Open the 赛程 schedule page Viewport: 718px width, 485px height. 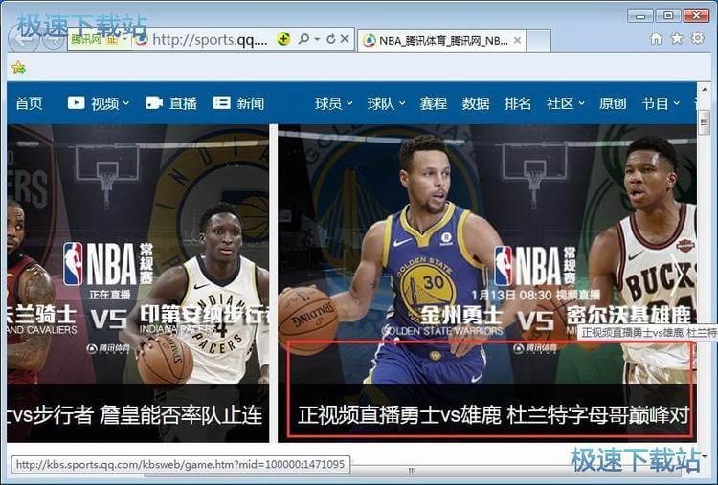point(433,103)
